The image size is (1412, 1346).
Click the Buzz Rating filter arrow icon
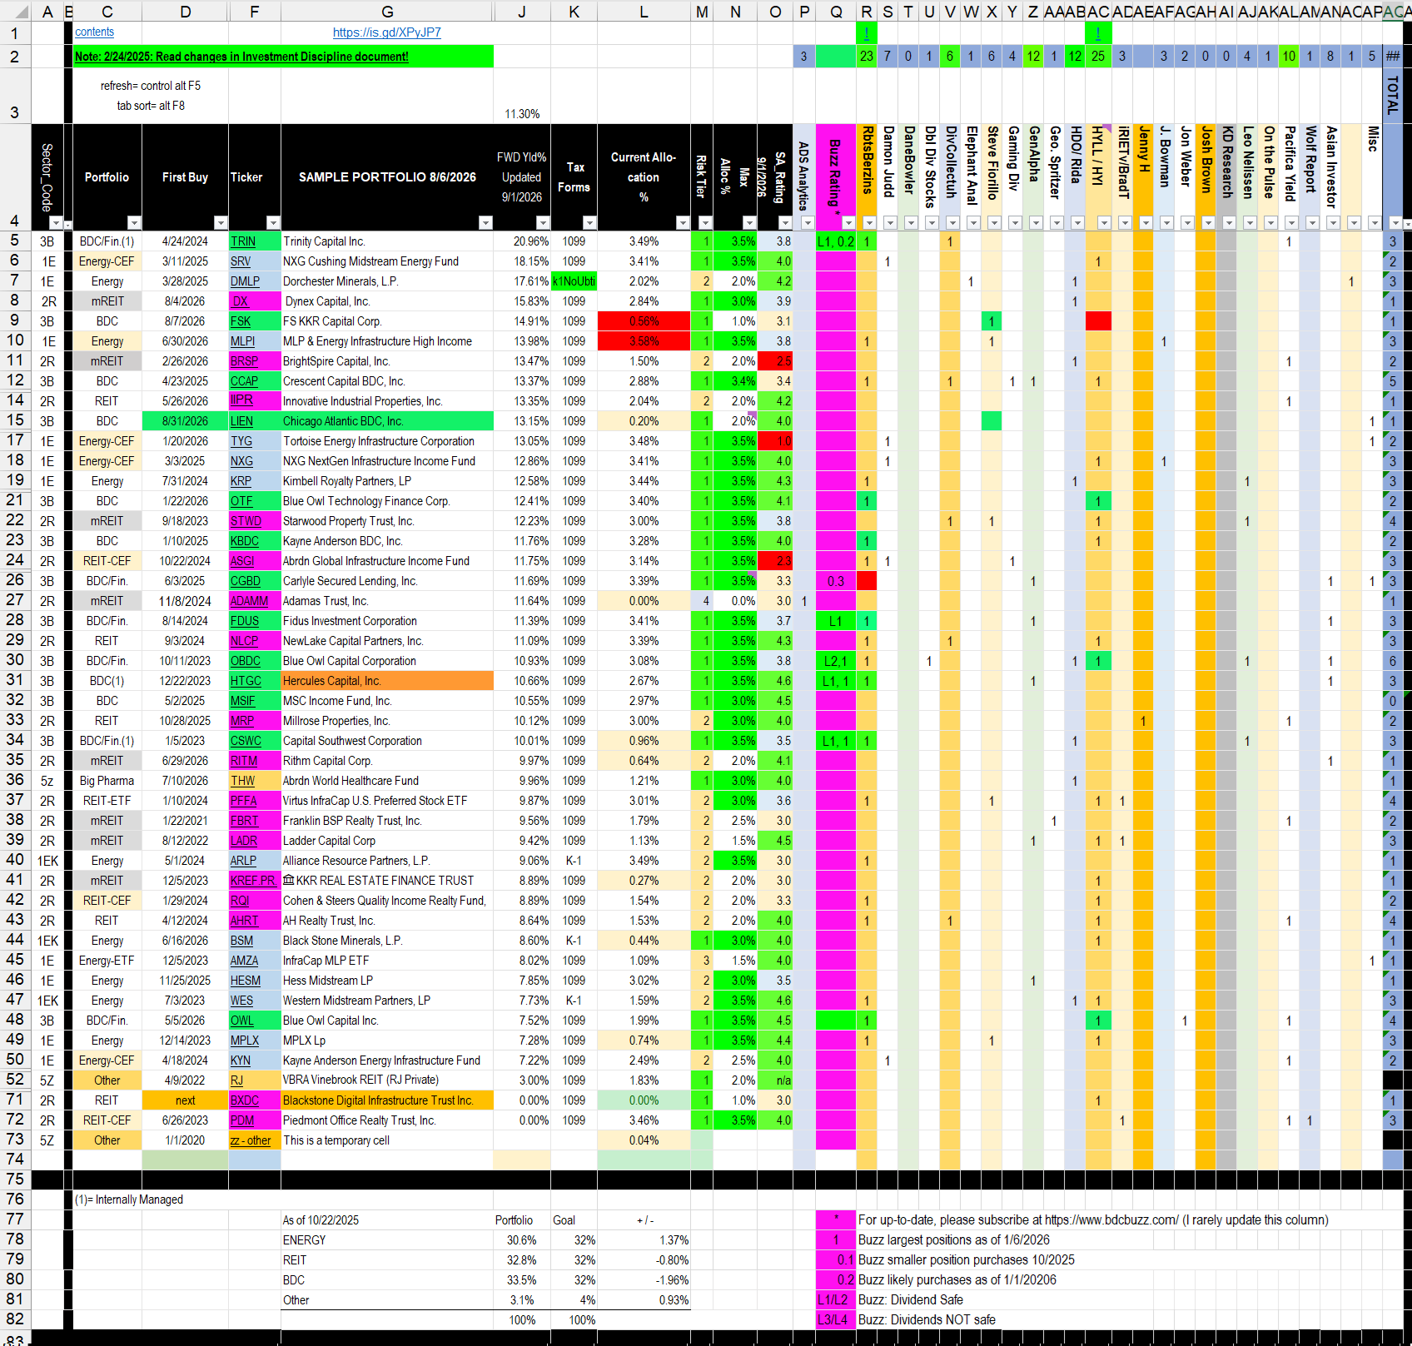point(848,222)
